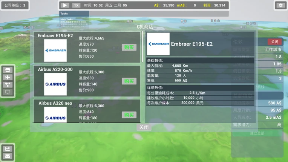Click the 飞机商店 shop title
This screenshot has width=288, height=162.
pyautogui.click(x=144, y=27)
